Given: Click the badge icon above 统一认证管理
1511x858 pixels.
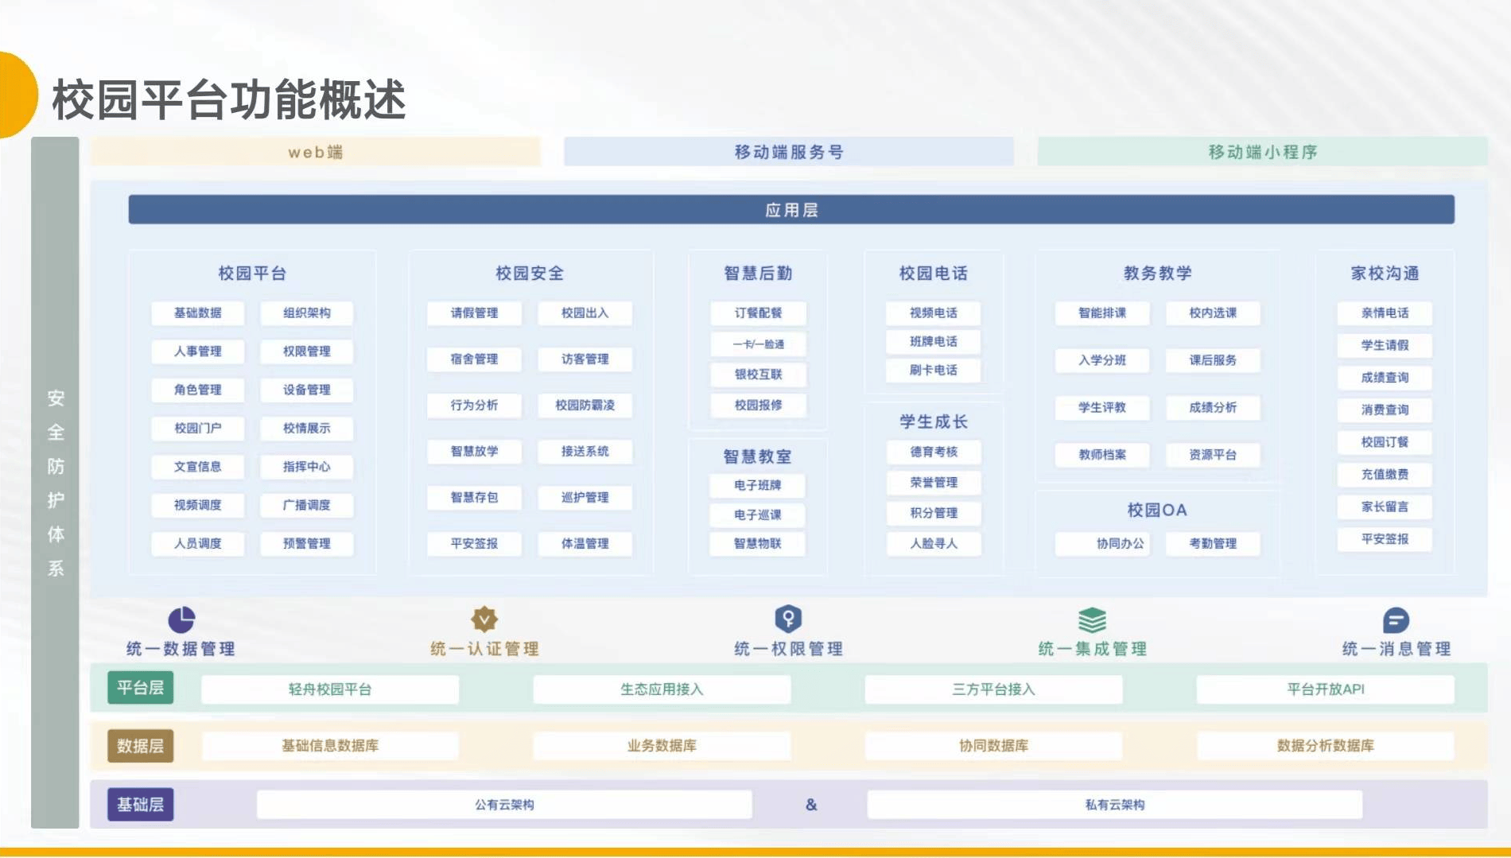Looking at the screenshot, I should pos(484,619).
